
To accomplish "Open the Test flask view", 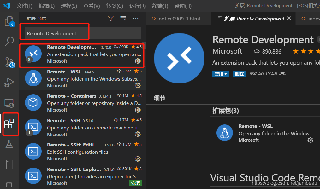I will (9, 144).
